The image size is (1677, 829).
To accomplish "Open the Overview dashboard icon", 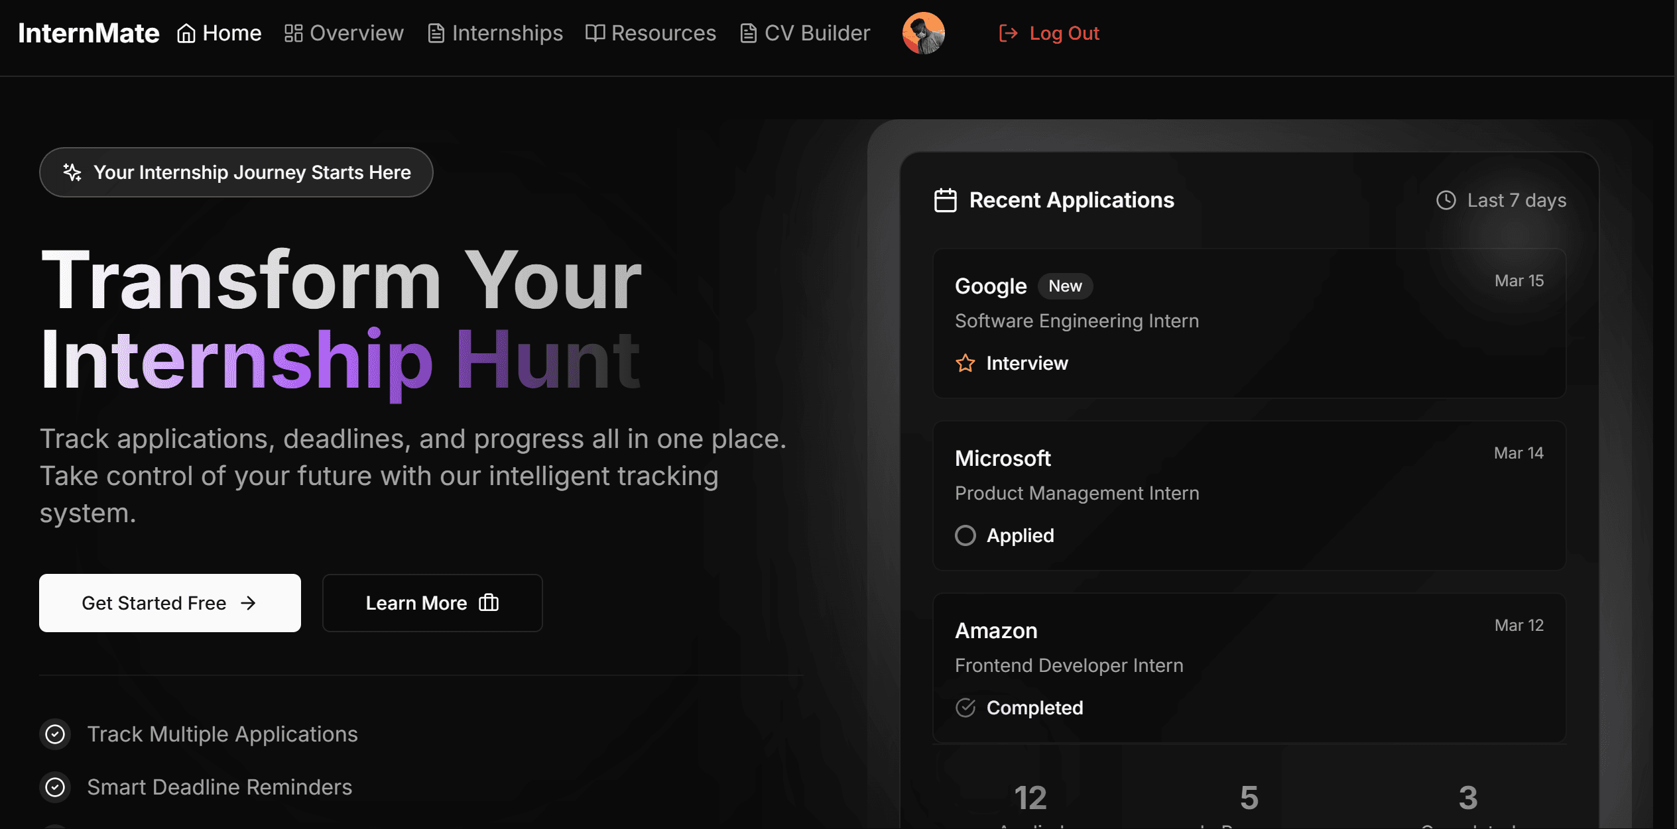I will click(294, 32).
